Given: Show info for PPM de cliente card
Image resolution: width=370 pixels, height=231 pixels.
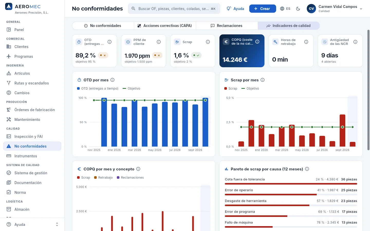Looking at the screenshot, I should pos(159,42).
